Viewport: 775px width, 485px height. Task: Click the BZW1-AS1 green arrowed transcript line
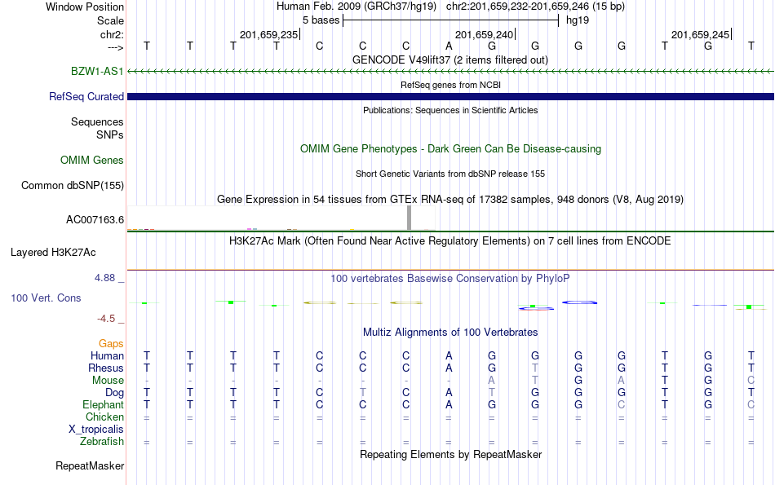pyautogui.click(x=450, y=72)
